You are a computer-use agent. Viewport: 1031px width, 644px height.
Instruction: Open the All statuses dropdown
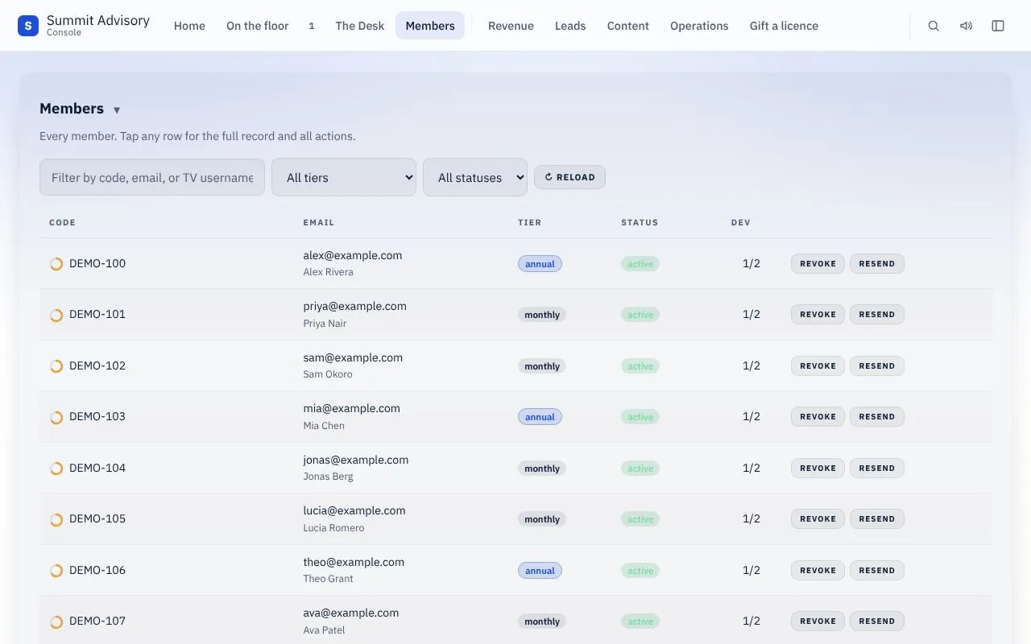475,177
